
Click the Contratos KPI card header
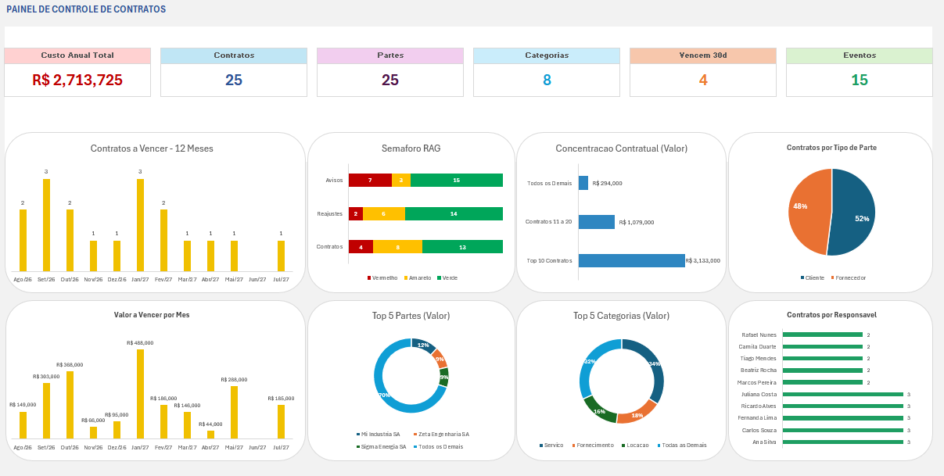click(x=234, y=55)
